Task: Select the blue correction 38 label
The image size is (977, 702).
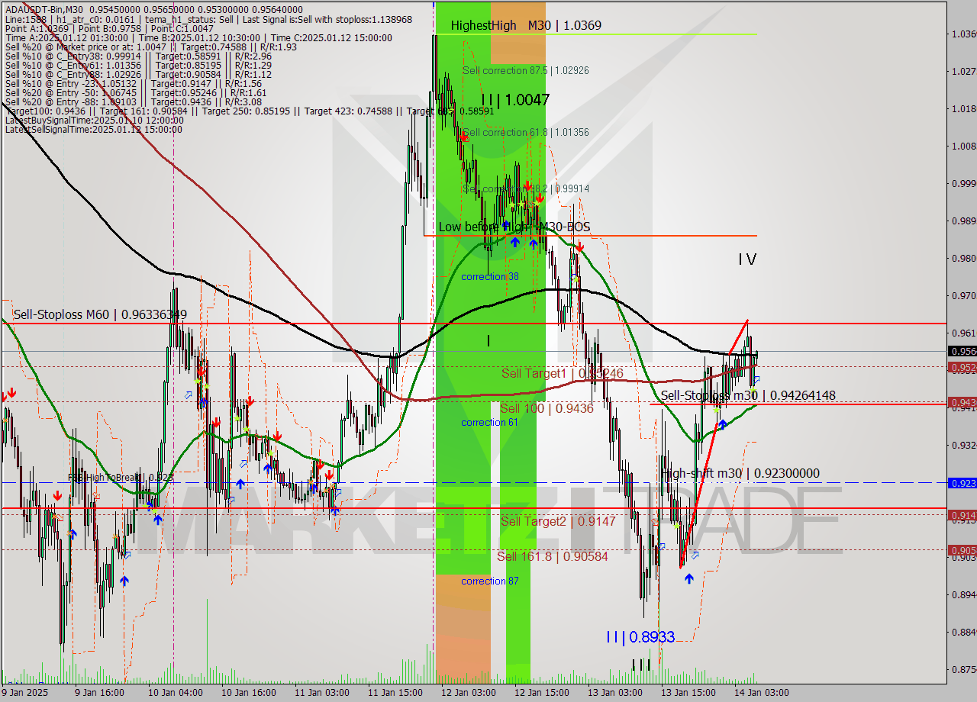Action: click(x=490, y=276)
